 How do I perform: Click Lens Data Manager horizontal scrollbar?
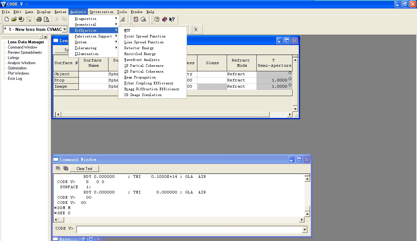click(x=165, y=114)
